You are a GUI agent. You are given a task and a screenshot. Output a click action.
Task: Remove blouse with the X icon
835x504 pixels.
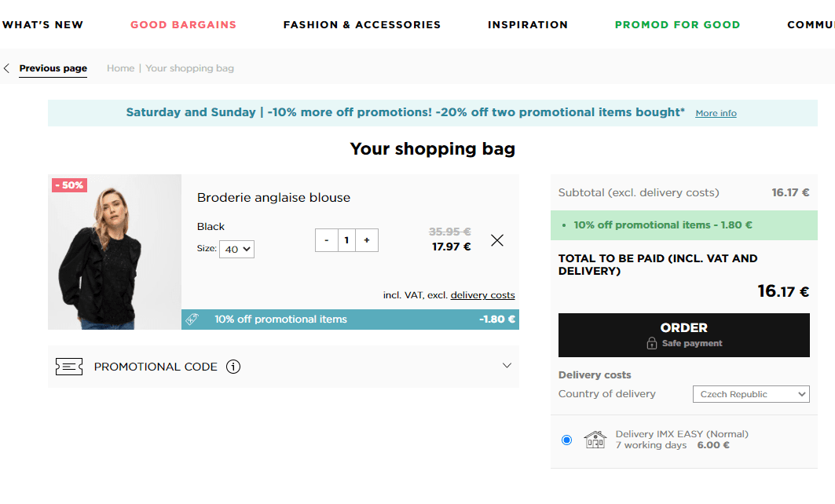(497, 240)
